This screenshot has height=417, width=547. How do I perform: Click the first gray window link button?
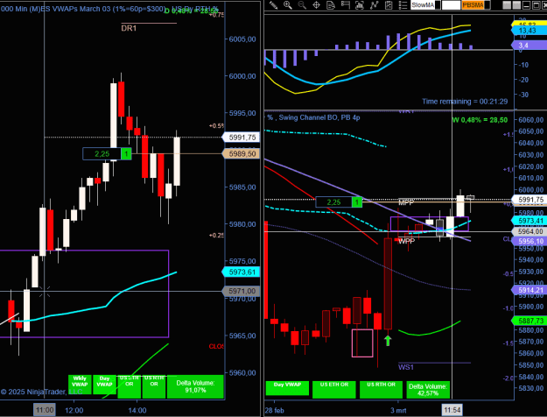[506, 5]
